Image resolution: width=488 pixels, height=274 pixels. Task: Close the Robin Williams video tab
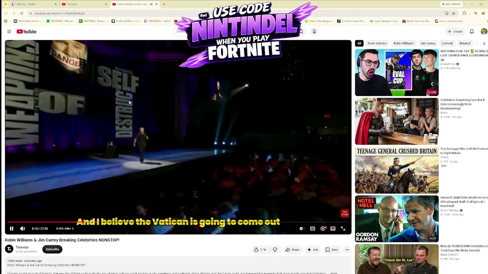[x=156, y=4]
